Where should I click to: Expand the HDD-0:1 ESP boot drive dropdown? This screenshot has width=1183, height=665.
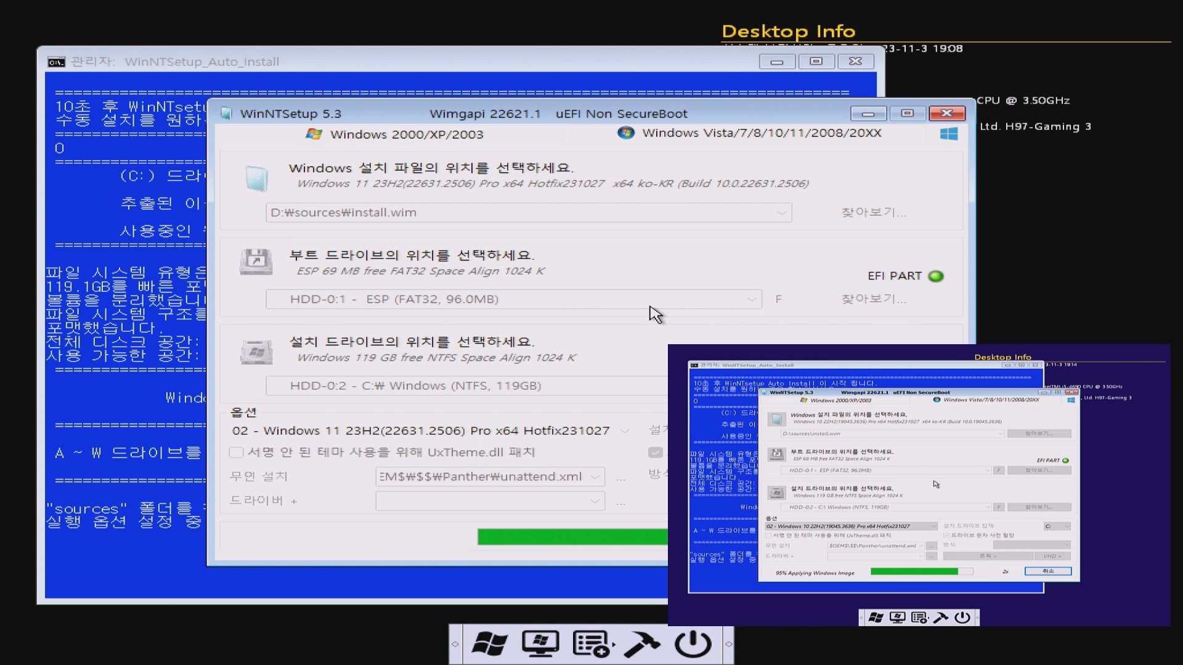pyautogui.click(x=752, y=299)
